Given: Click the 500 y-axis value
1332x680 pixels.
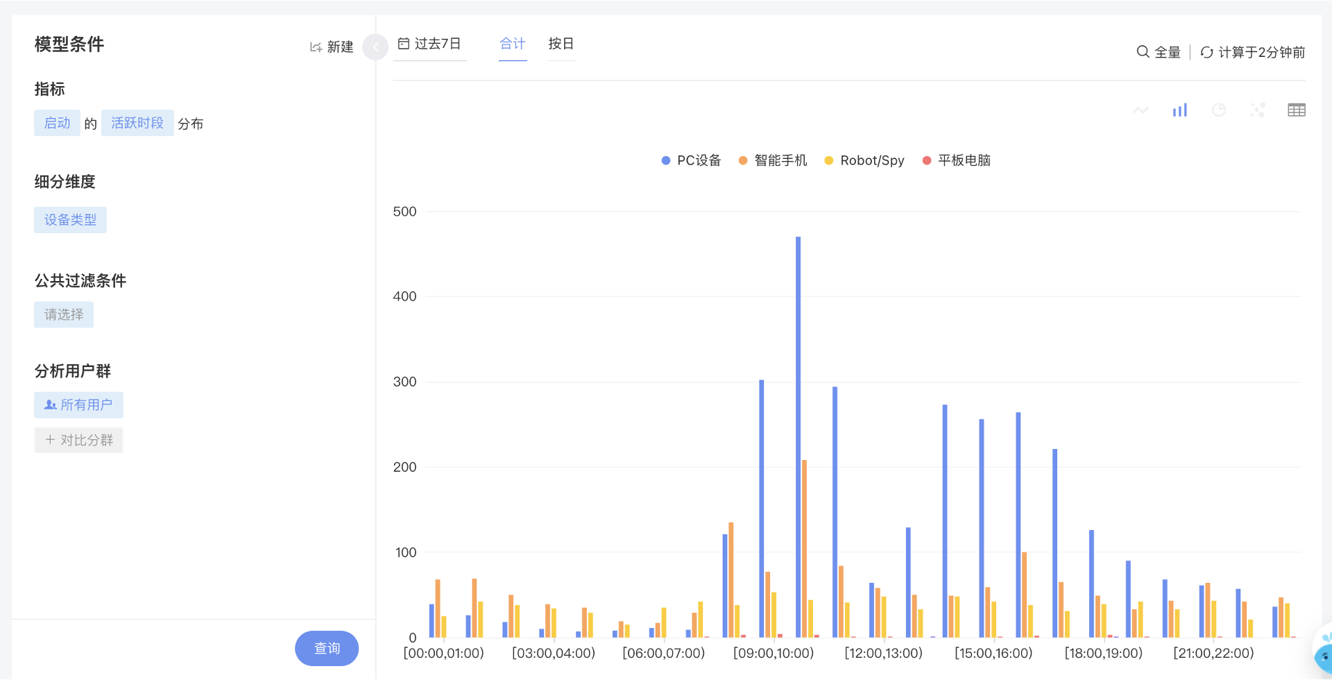Looking at the screenshot, I should (404, 212).
